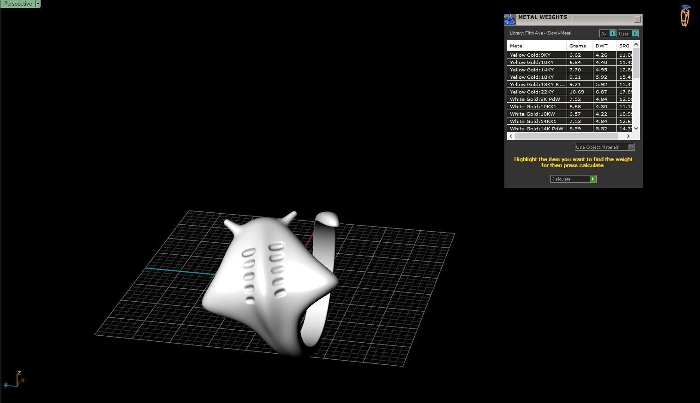
Task: Click the DWT column header
Action: [x=604, y=46]
